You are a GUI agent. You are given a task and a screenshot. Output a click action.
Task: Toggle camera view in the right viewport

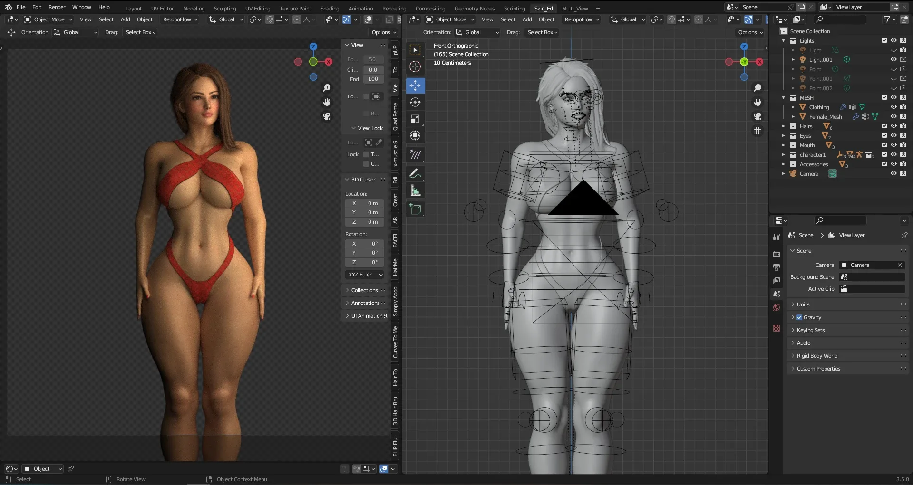coord(758,116)
